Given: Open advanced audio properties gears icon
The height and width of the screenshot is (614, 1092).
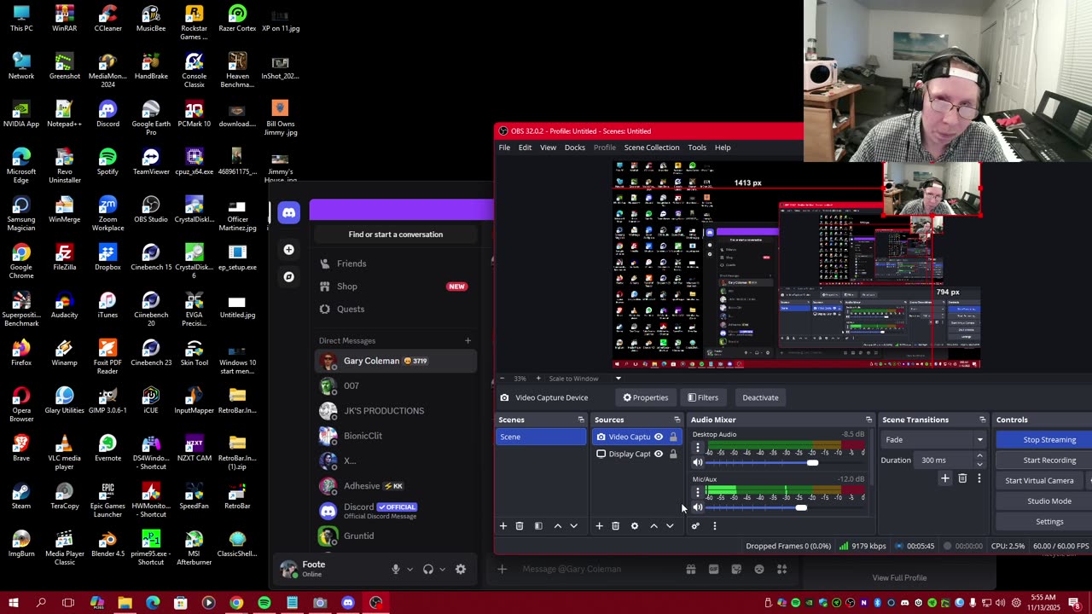Looking at the screenshot, I should click(695, 526).
